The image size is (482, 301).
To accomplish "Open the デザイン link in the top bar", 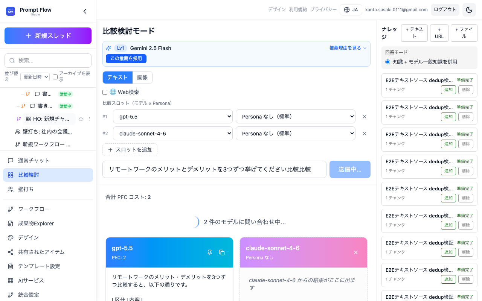I will coord(277,10).
